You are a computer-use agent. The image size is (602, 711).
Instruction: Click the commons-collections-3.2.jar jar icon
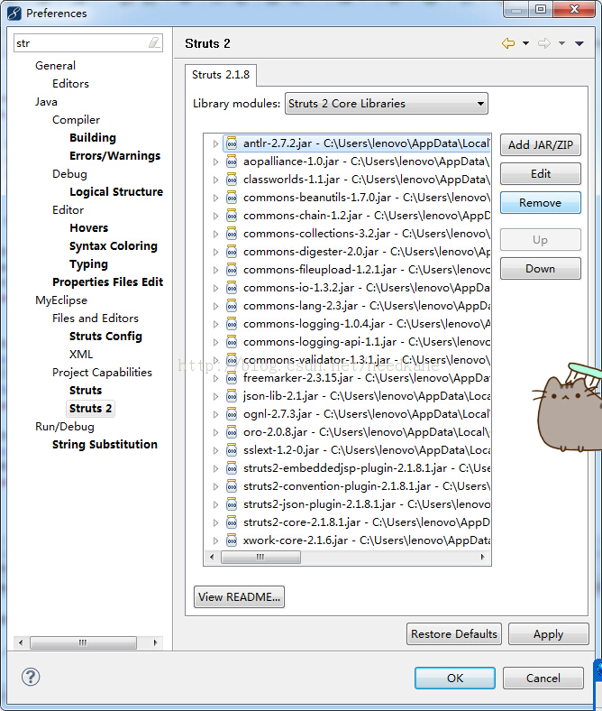click(232, 234)
